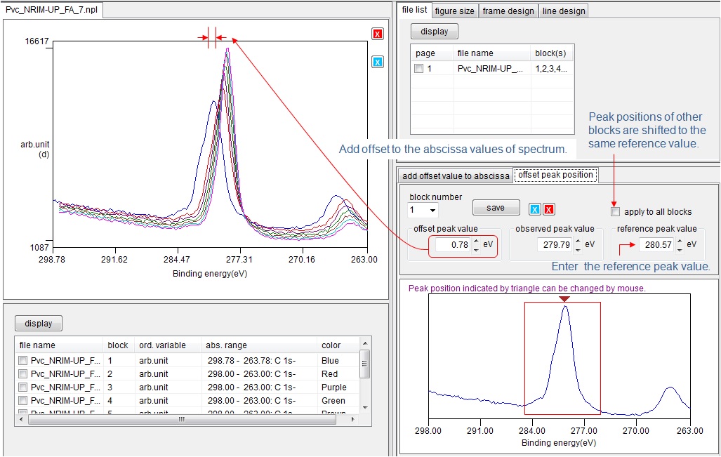Click red X icon next to save button
The height and width of the screenshot is (457, 721).
pos(548,209)
